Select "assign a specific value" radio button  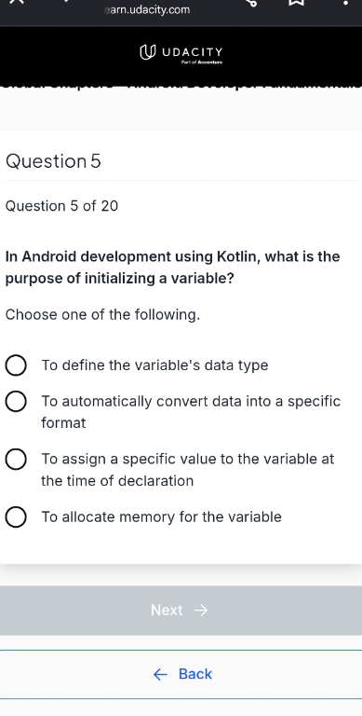point(16,460)
